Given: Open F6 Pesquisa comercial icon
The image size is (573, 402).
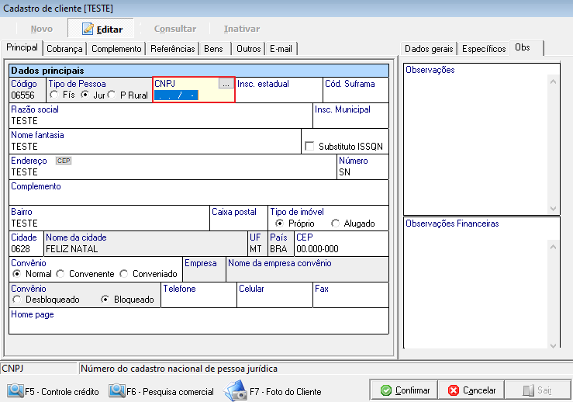Looking at the screenshot, I should [117, 391].
